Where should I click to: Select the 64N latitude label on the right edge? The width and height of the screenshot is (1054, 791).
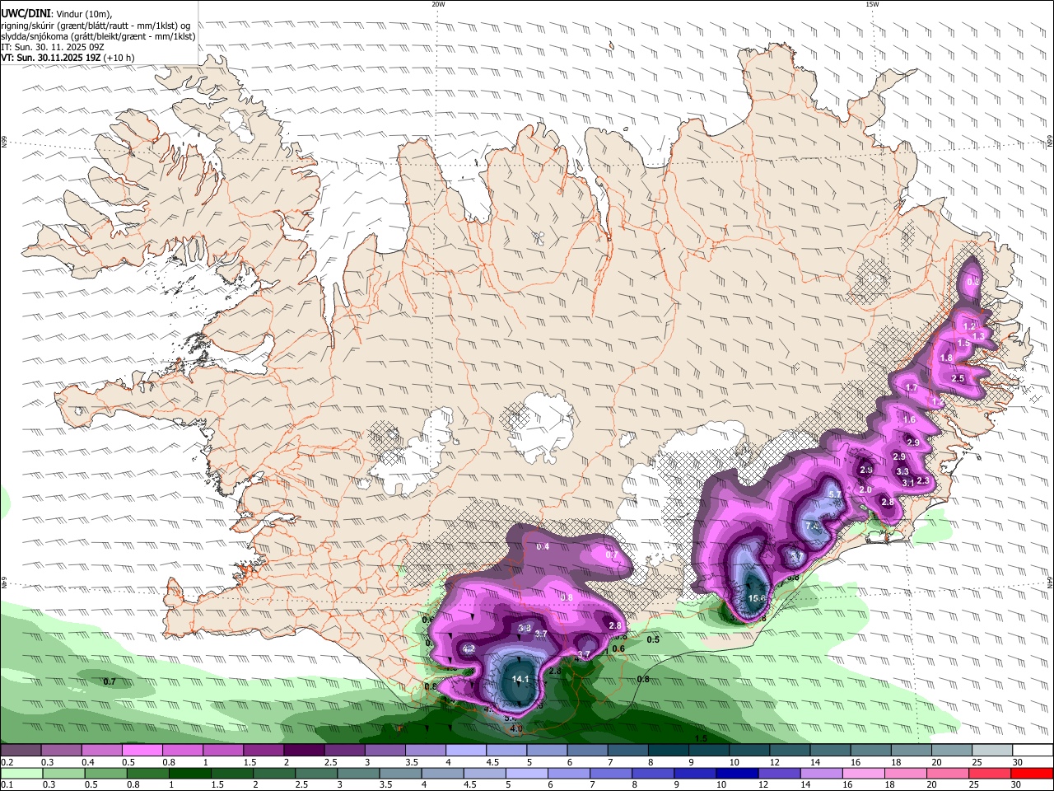[x=1050, y=582]
